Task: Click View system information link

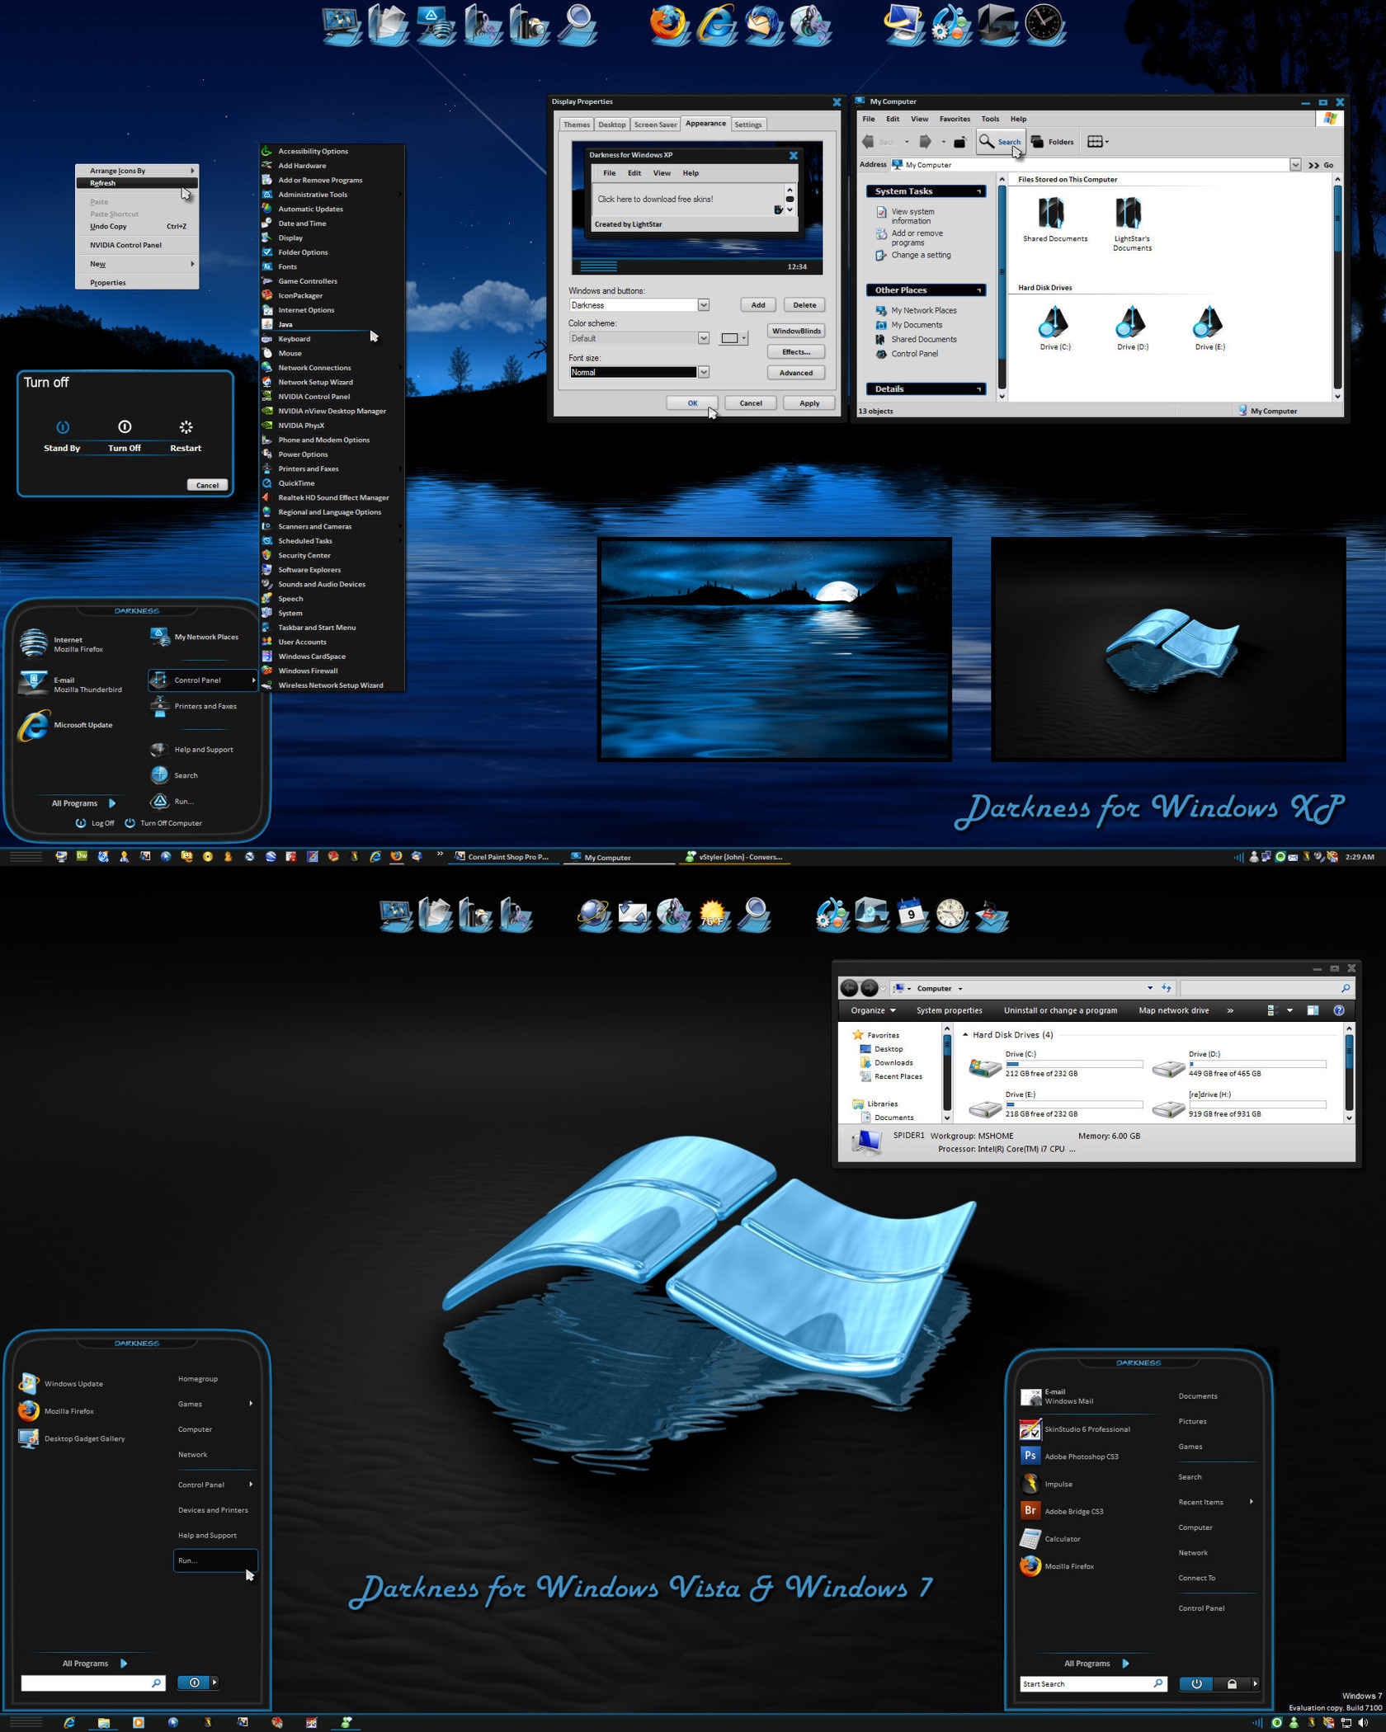Action: (x=912, y=216)
